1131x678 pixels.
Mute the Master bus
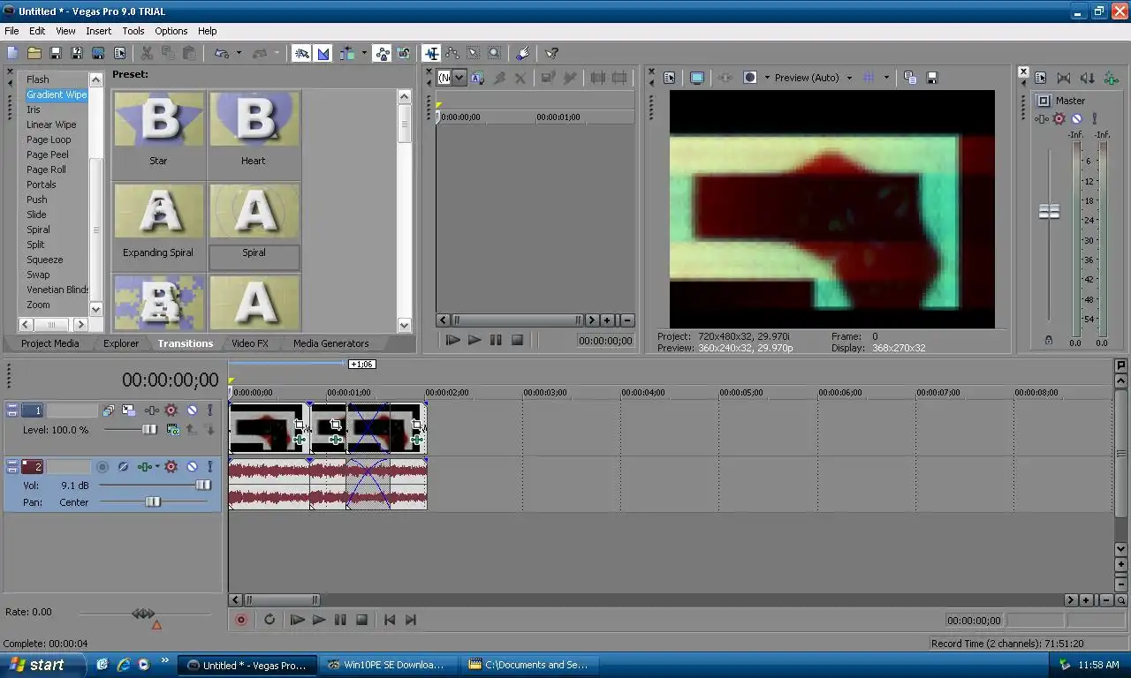pos(1076,118)
